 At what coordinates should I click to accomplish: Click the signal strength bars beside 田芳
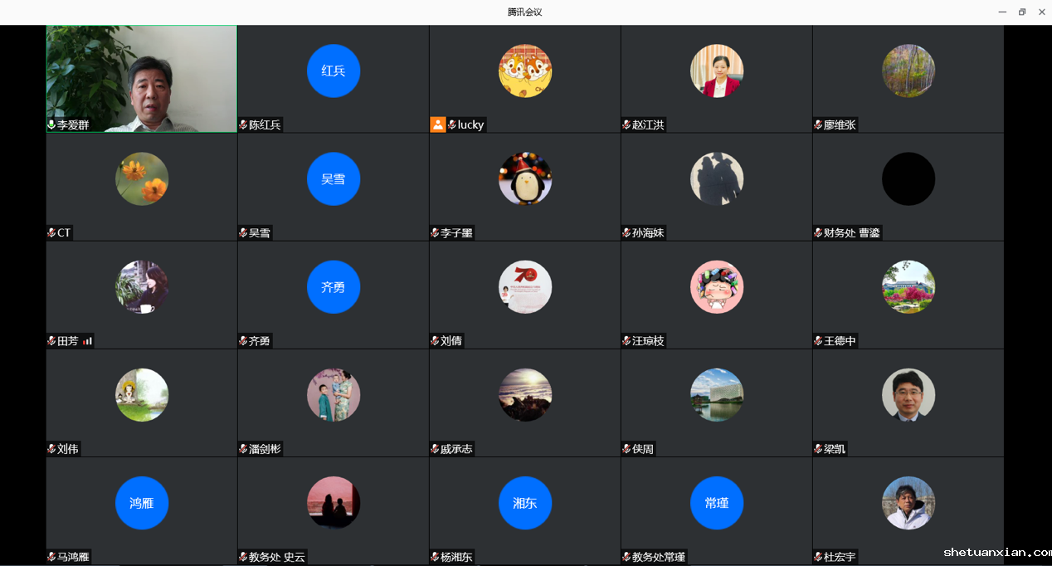[x=87, y=341]
